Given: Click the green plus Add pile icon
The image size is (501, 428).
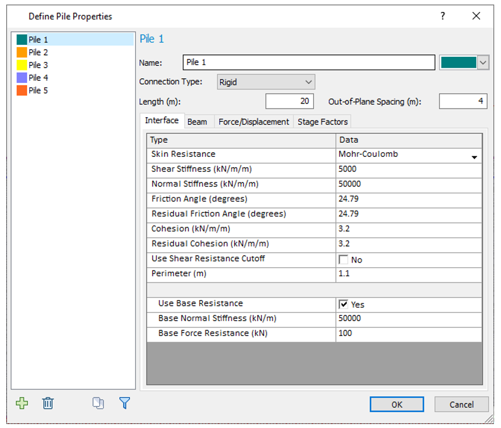Looking at the screenshot, I should (22, 403).
